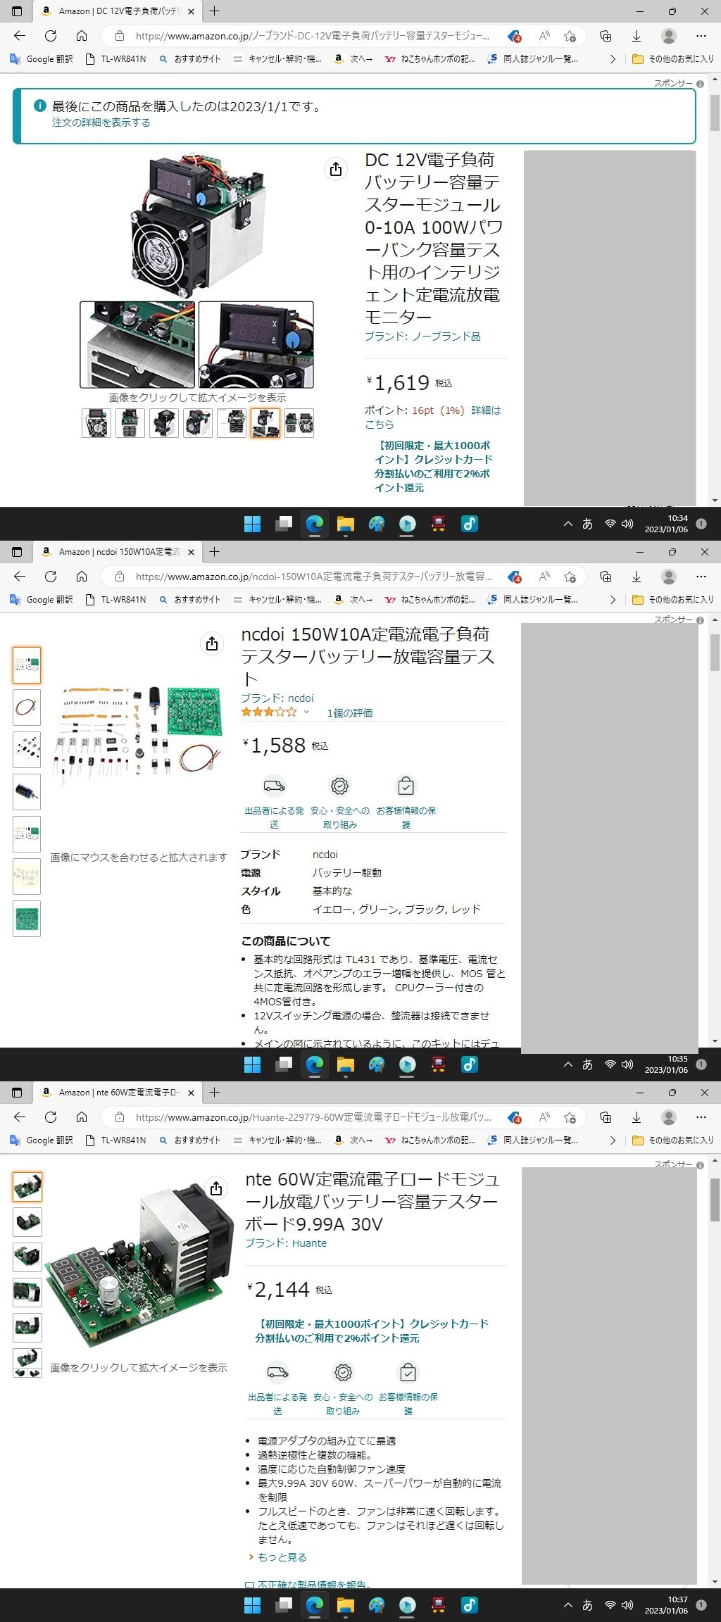Viewport: 721px width, 1622px height.
Task: Click the volume icon on the 10:35 taskbar
Action: click(627, 1064)
